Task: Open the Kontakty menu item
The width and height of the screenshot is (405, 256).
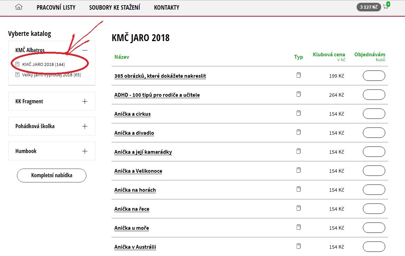Action: [167, 8]
